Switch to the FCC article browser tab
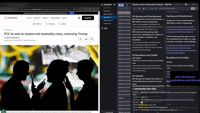Screen dimensions: 200x113 [x=16, y=5]
